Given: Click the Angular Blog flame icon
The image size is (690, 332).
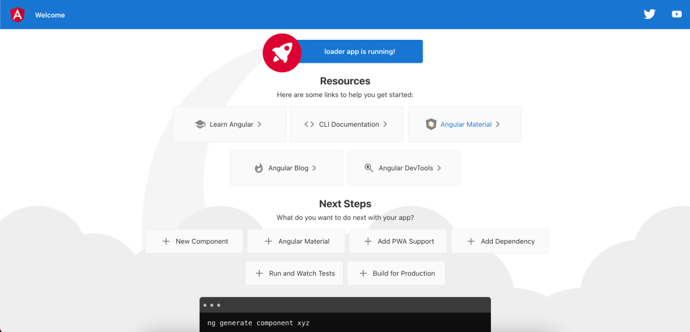Looking at the screenshot, I should pyautogui.click(x=259, y=168).
